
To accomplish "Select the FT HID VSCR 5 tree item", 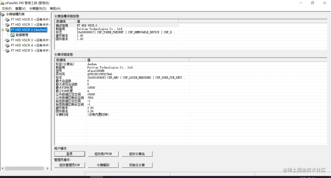I will point(30,50).
